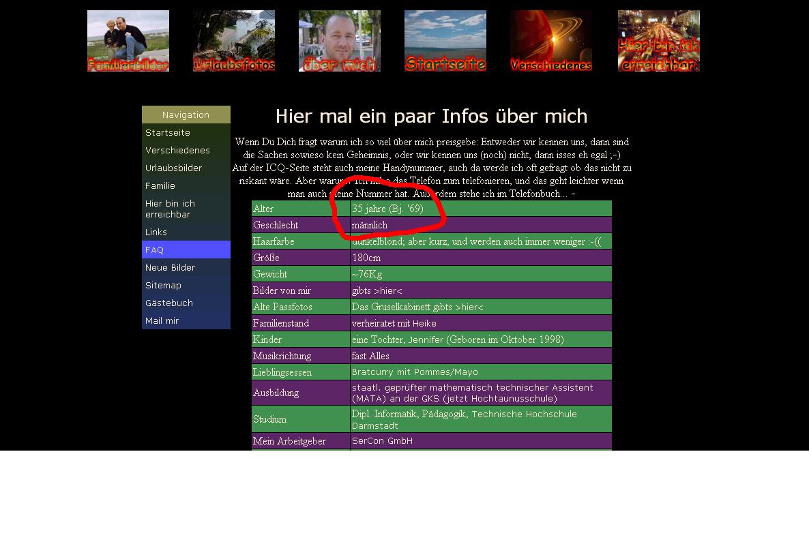Open Neue Bilder in the sidebar
The height and width of the screenshot is (544, 809).
[170, 267]
